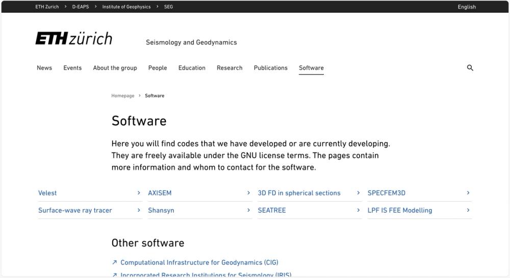Go to the Events menu item
Screen dimensions: 510x278
[72, 68]
